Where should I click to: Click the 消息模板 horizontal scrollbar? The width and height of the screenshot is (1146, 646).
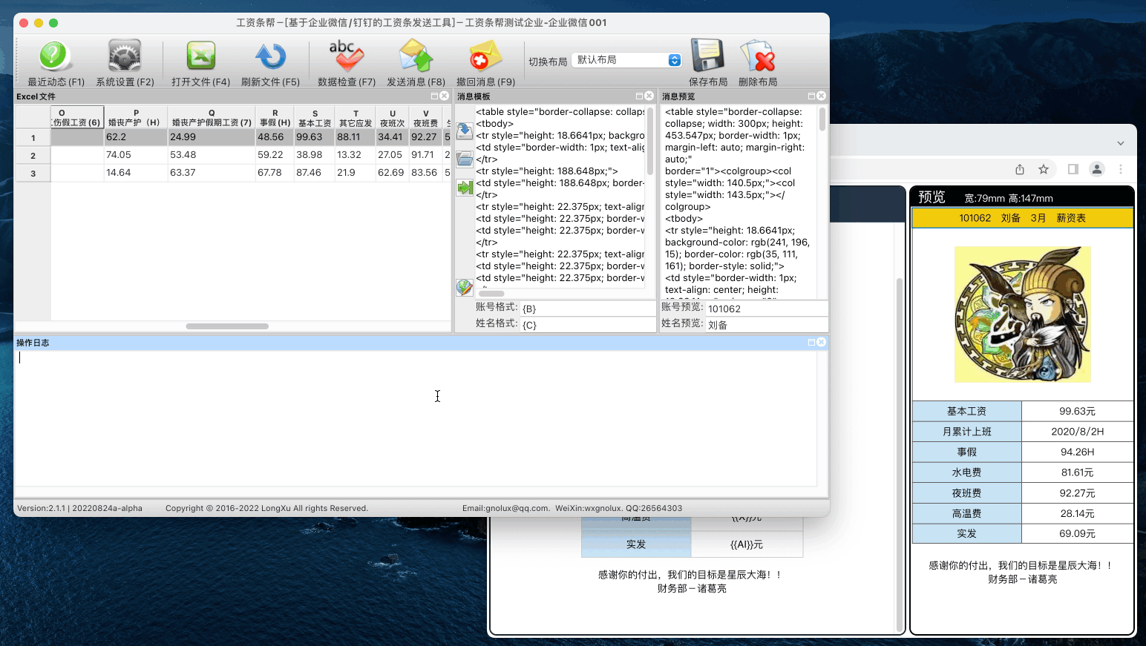pyautogui.click(x=491, y=294)
